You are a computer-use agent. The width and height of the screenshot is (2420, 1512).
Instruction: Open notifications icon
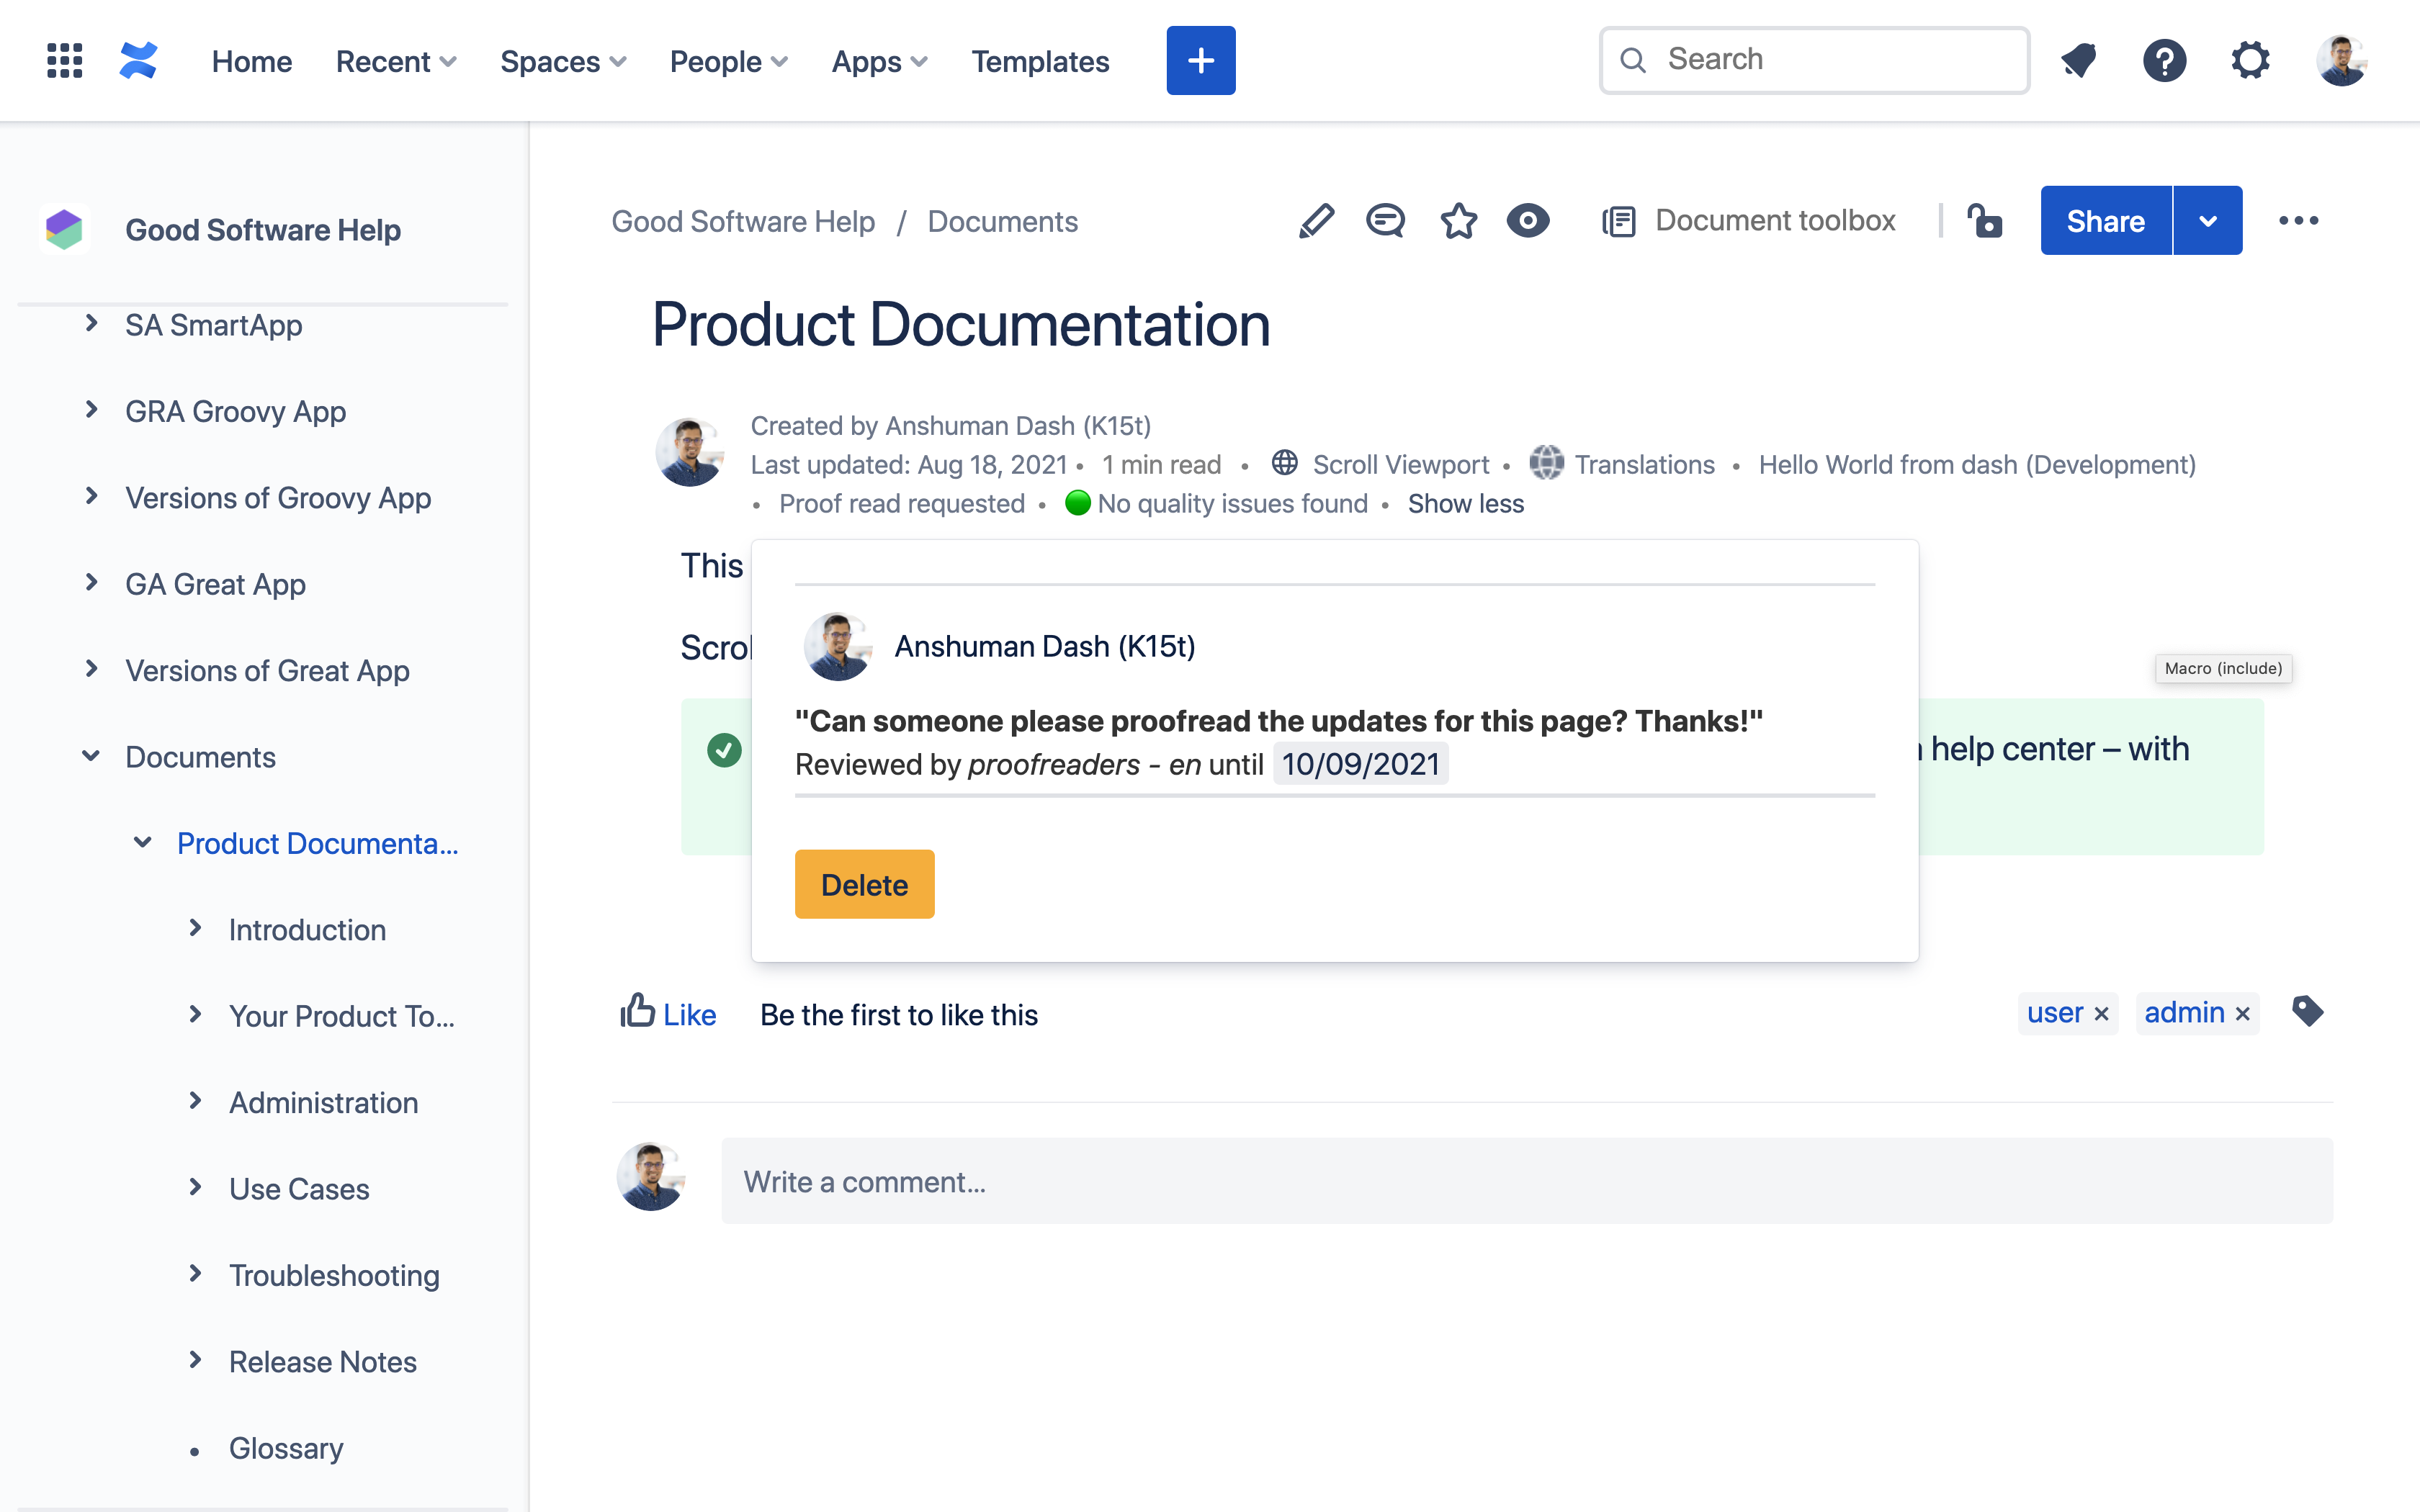coord(2079,61)
